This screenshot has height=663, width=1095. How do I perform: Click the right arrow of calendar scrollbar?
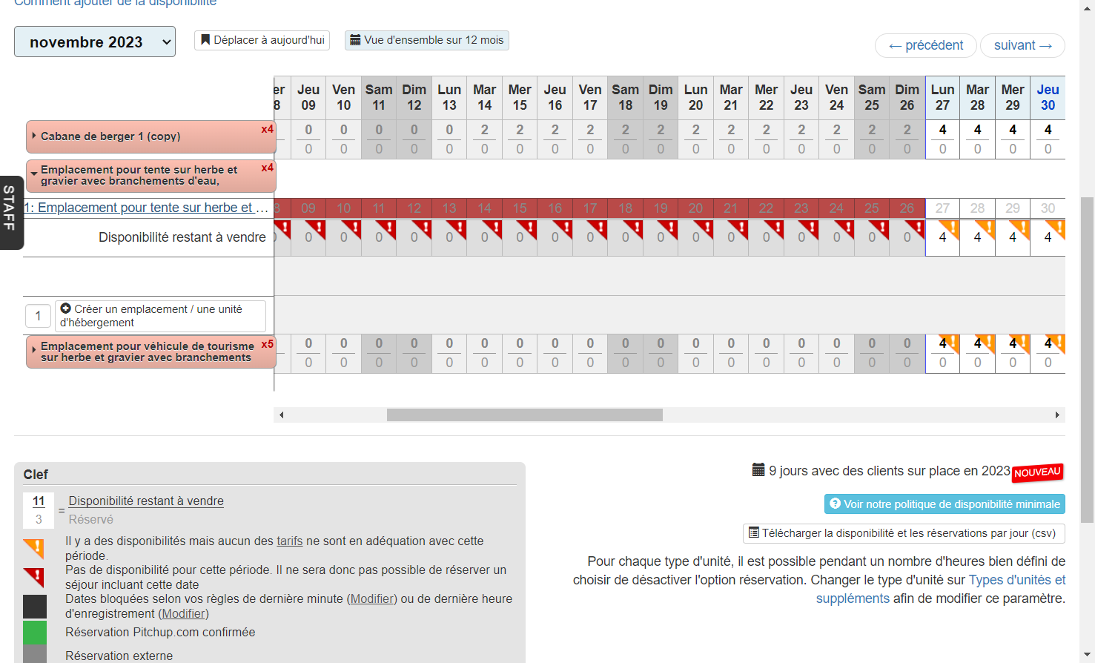(x=1057, y=415)
